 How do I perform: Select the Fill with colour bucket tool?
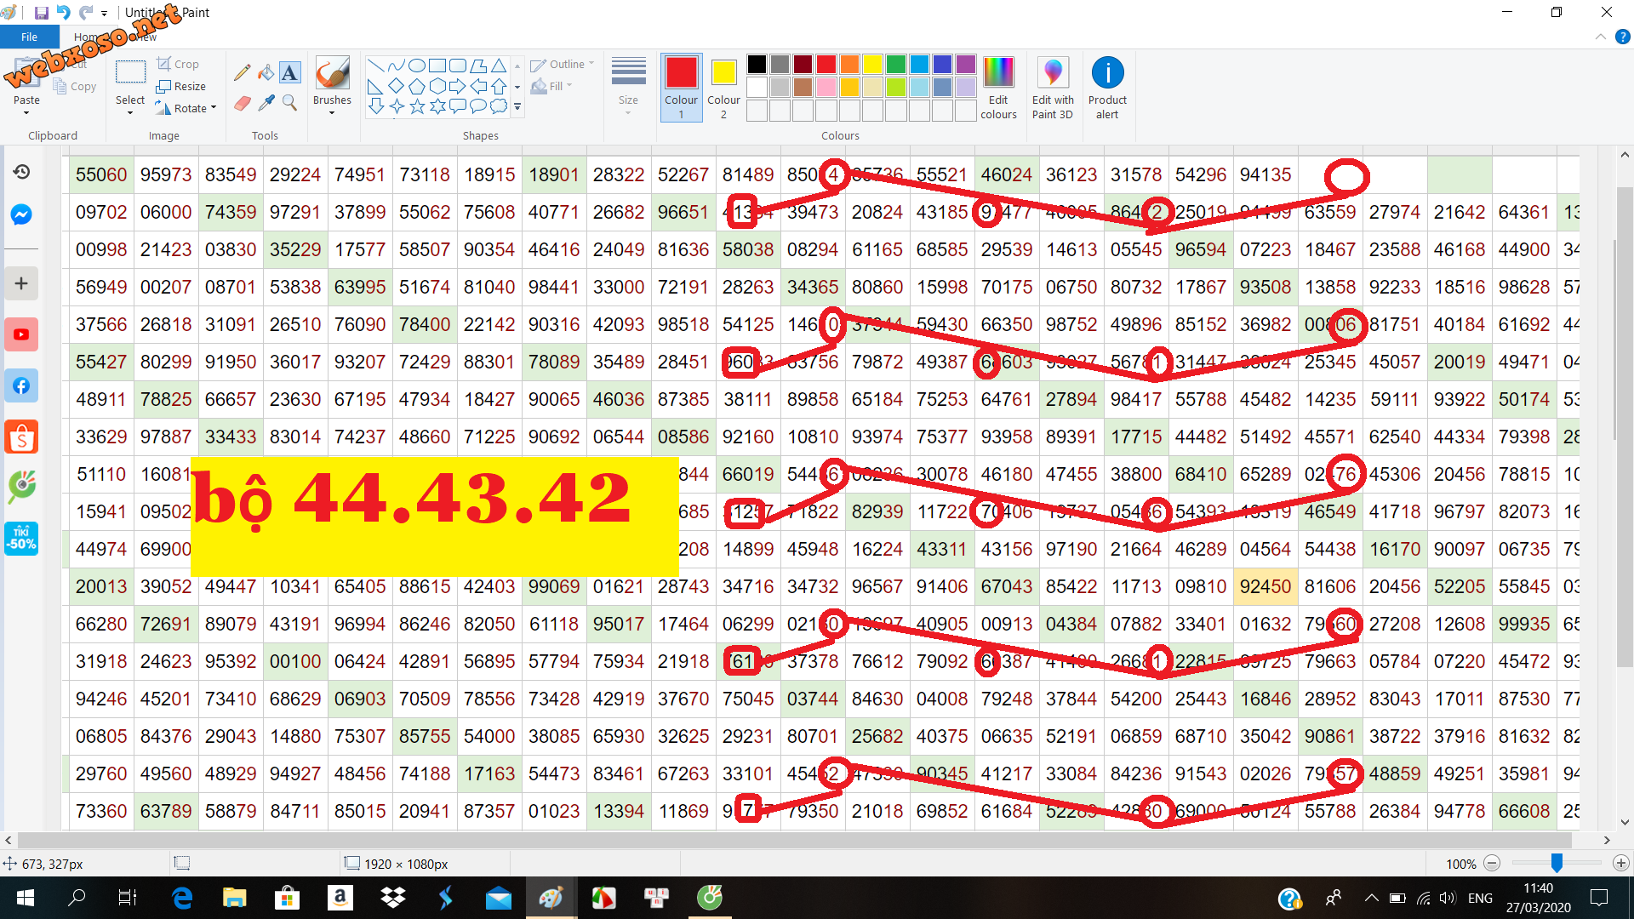tap(266, 72)
